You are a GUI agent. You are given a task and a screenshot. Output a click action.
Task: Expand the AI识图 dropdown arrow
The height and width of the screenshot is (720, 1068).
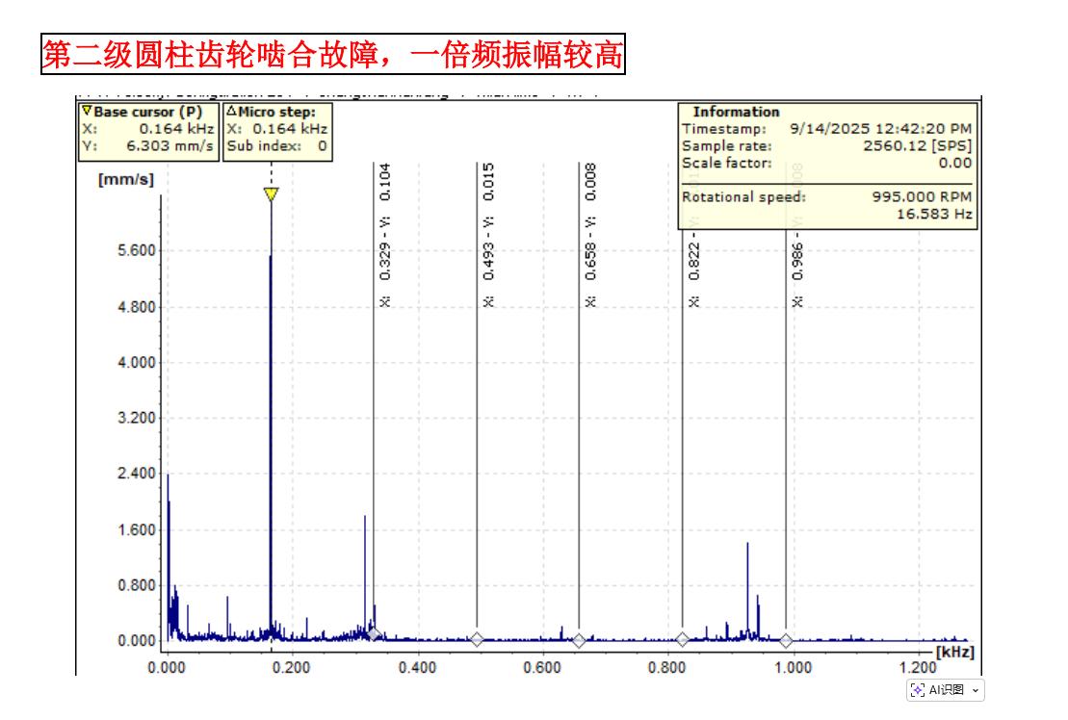pyautogui.click(x=976, y=691)
